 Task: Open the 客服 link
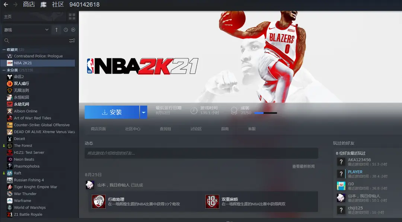pos(252,129)
